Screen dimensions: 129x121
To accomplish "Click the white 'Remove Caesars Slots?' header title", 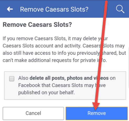I will 54,9.
